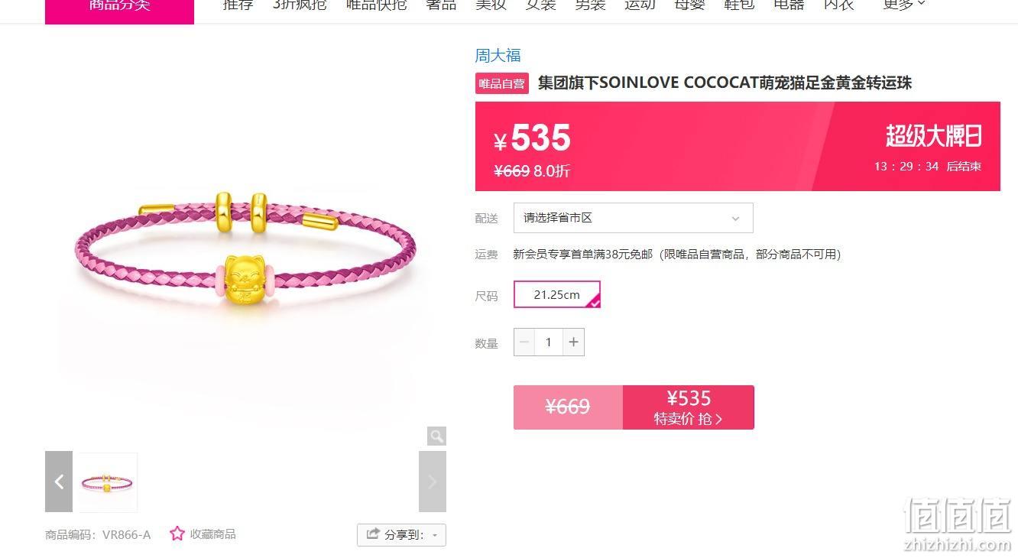Go to the 美妆 navigation tab
The height and width of the screenshot is (558, 1018).
click(491, 5)
